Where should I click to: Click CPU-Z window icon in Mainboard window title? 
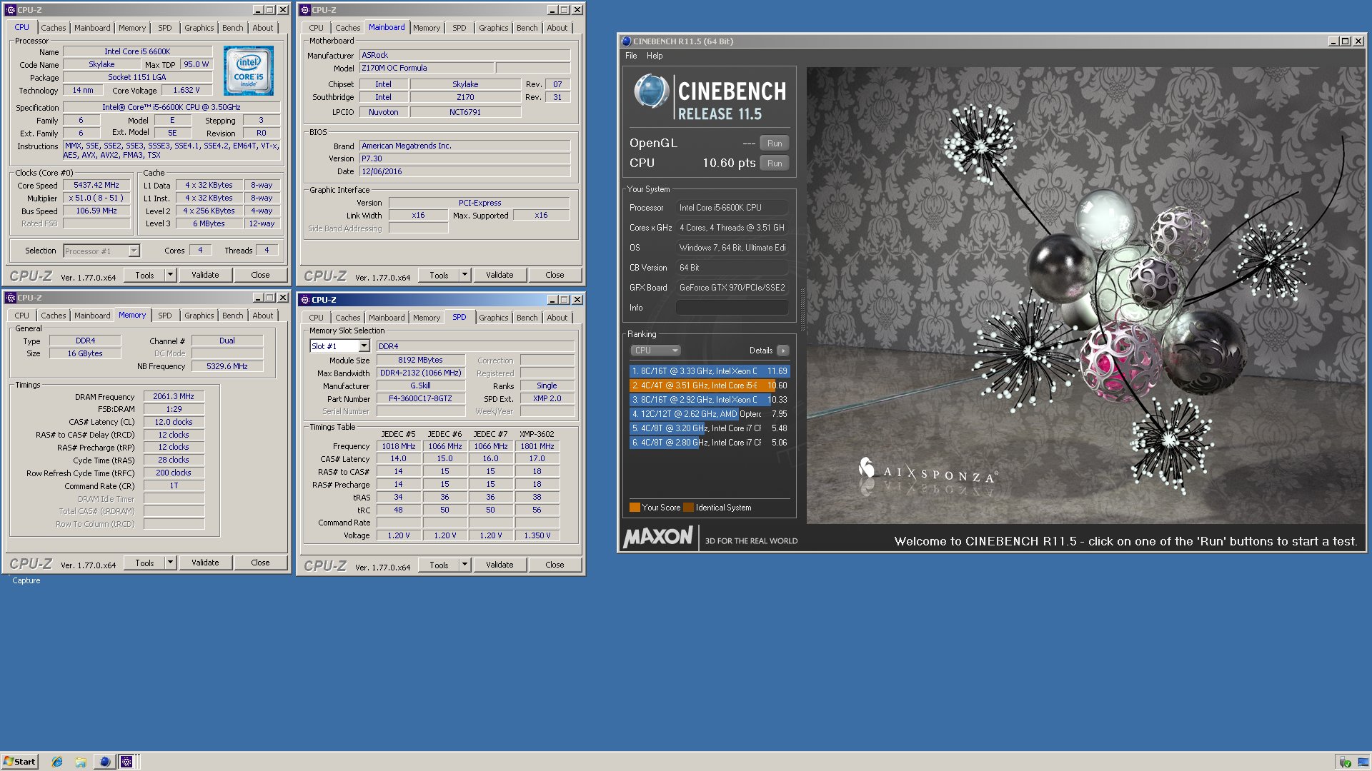click(305, 10)
